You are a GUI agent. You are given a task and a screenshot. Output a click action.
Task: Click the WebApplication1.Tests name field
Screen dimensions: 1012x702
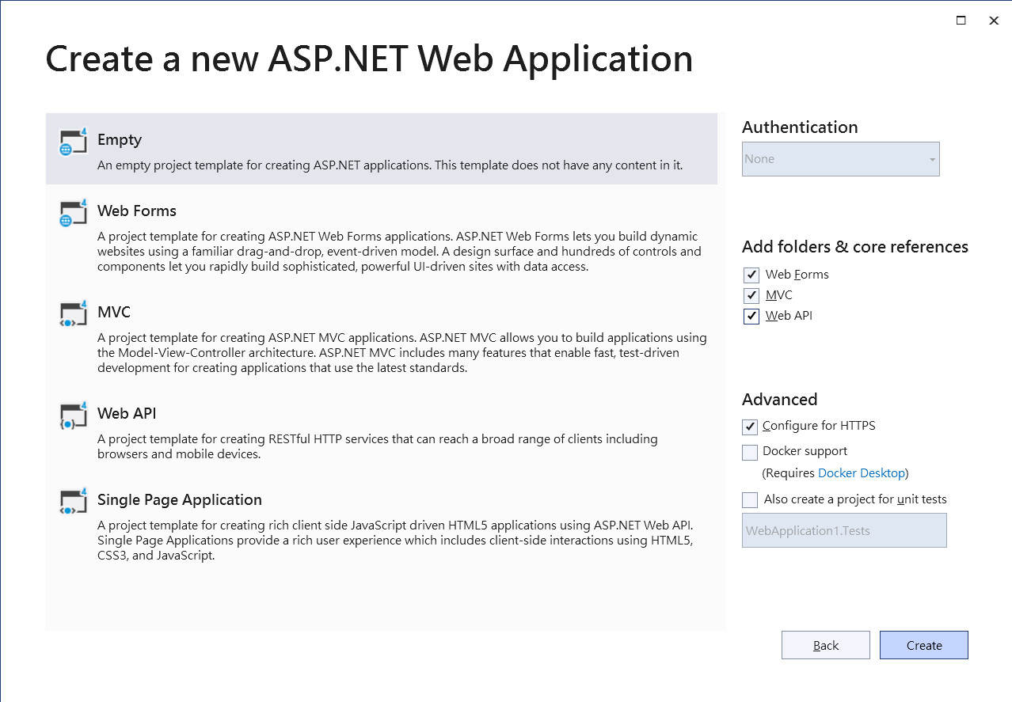click(844, 530)
